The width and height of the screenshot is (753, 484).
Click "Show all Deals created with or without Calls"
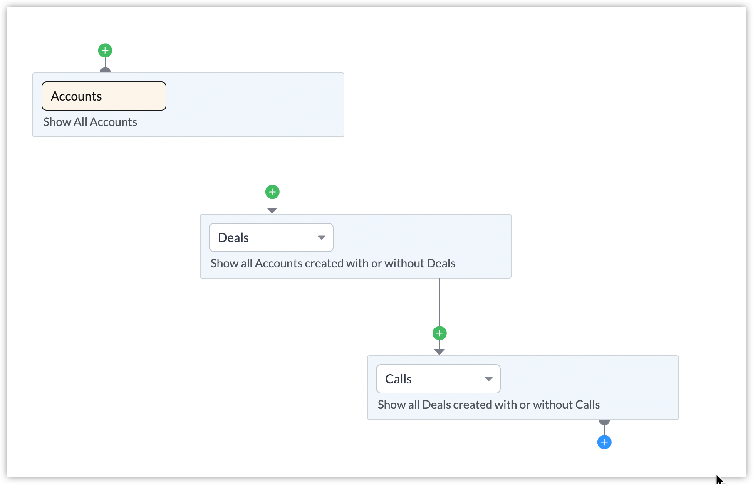click(489, 405)
